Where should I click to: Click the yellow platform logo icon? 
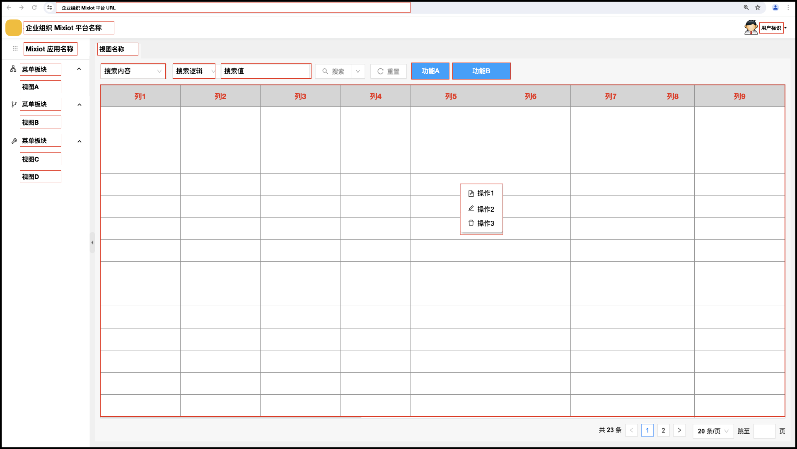coord(13,28)
